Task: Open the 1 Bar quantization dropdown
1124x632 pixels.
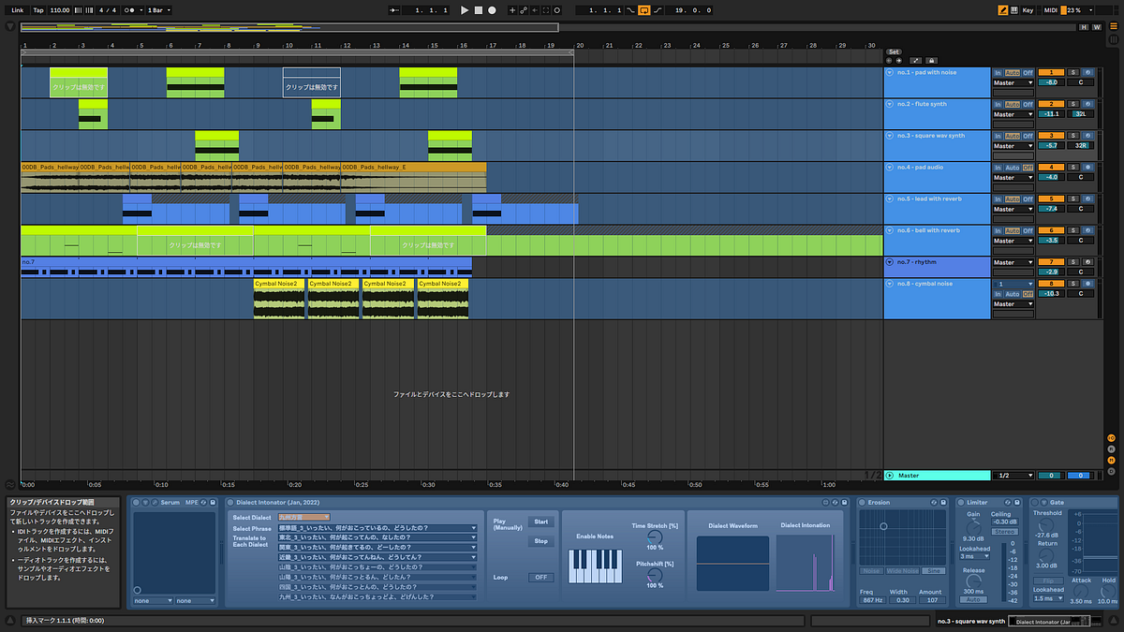Action: coord(159,9)
